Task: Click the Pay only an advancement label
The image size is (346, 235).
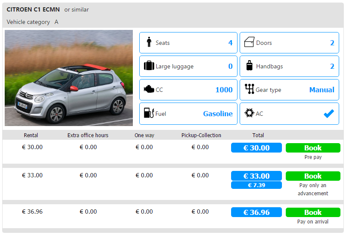Action: 313,189
